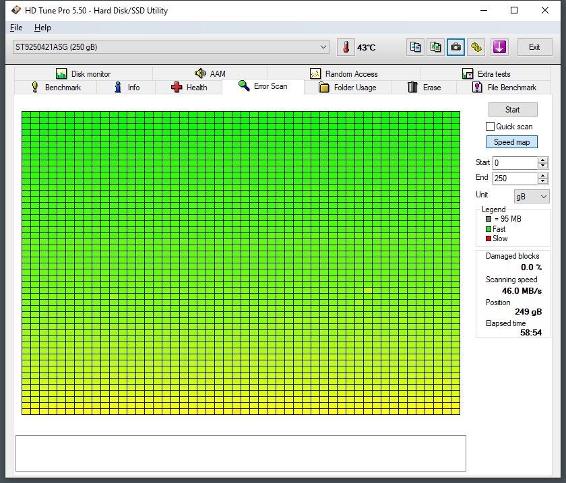Click the Benchmark light bulb icon
Image resolution: width=566 pixels, height=483 pixels.
point(34,87)
